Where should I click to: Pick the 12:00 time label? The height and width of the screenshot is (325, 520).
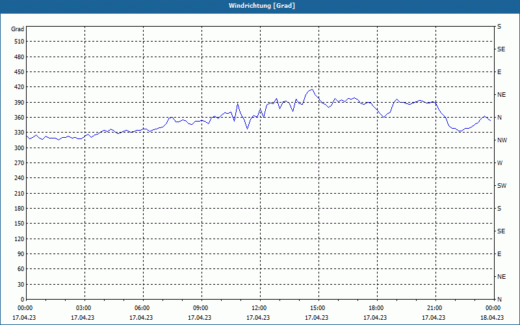pos(259,308)
